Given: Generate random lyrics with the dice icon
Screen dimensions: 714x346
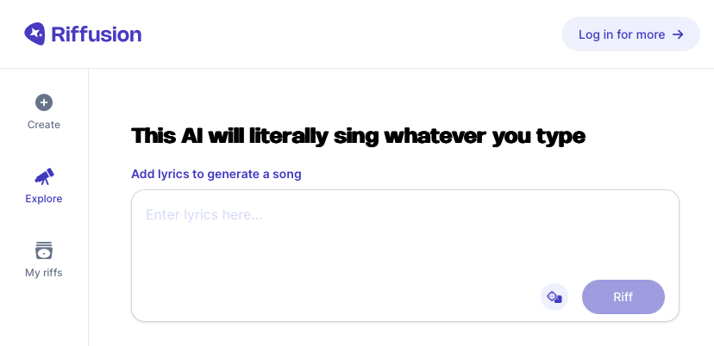Looking at the screenshot, I should [x=554, y=297].
